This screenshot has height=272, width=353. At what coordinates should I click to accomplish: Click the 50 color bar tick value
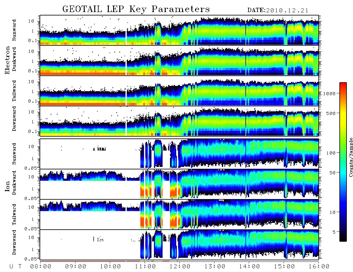pyautogui.click(x=332, y=173)
